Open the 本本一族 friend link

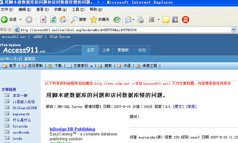click(x=20, y=96)
